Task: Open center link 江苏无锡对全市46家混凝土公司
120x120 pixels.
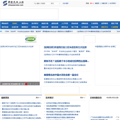Action: click(x=65, y=65)
